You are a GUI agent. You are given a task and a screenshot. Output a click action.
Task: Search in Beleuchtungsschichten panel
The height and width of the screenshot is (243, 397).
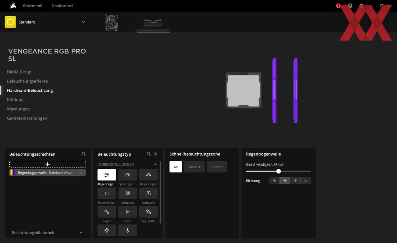tap(83, 154)
